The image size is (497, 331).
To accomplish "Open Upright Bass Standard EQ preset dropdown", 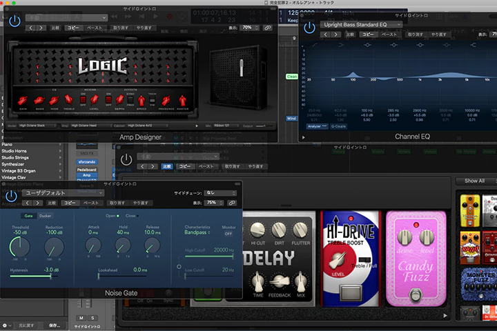I will tap(361, 24).
